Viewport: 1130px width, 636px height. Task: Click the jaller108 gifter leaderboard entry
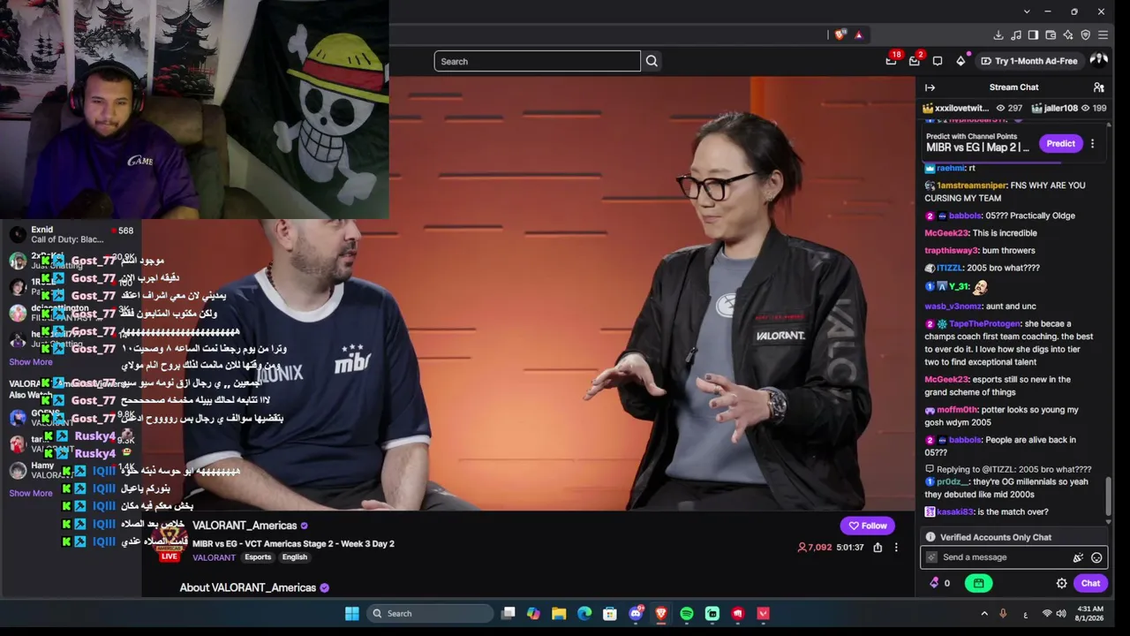[1068, 108]
